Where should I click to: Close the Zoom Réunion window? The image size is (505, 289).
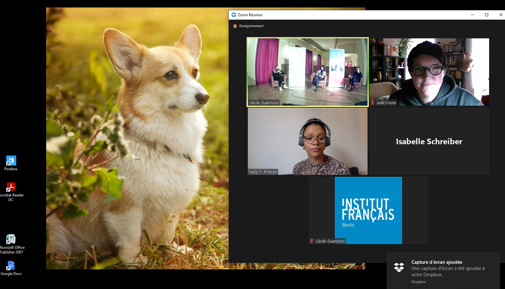[x=501, y=15]
